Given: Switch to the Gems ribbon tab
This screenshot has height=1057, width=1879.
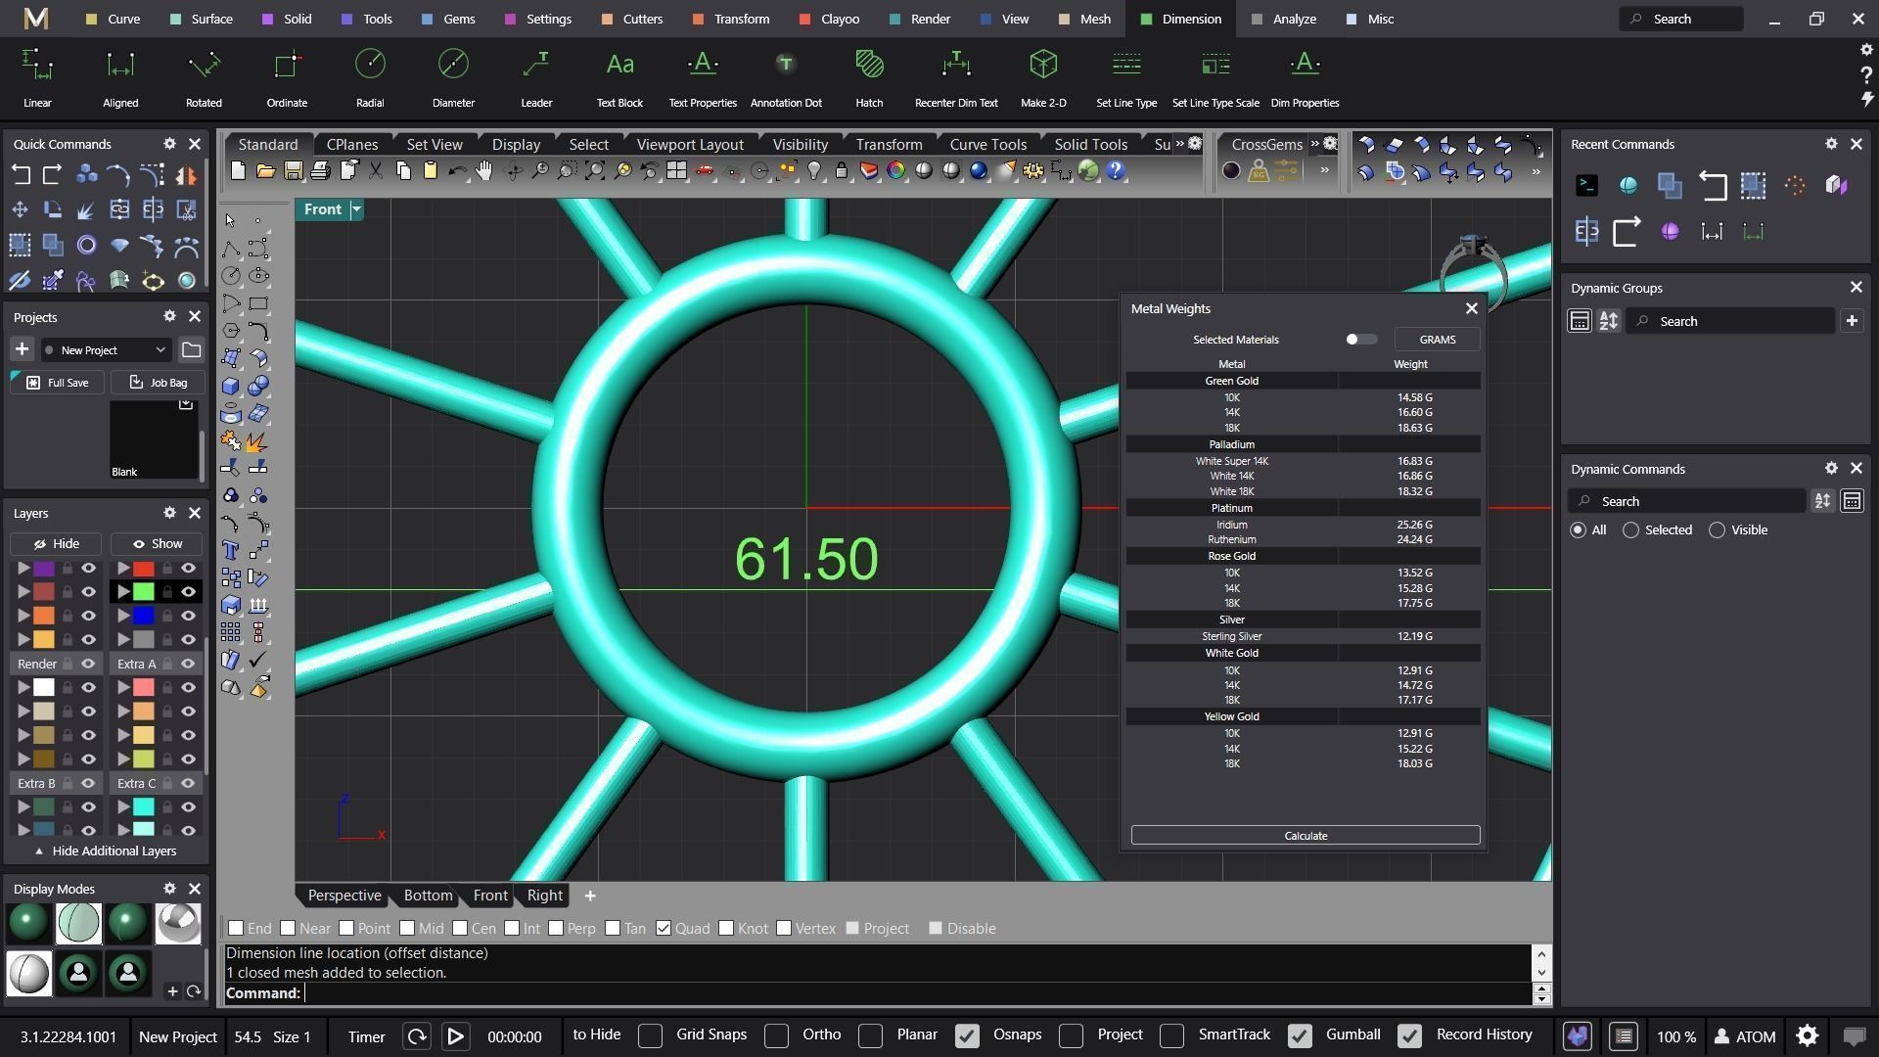Looking at the screenshot, I should [x=448, y=19].
